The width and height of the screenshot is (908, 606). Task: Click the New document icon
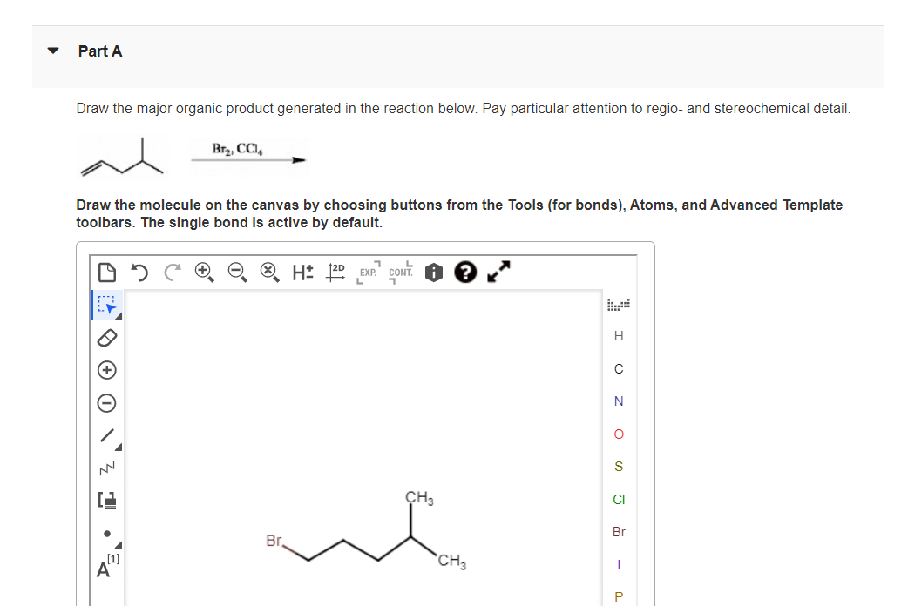107,272
